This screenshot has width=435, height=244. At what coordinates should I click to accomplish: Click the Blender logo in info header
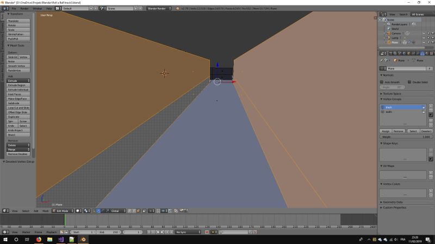[178, 9]
